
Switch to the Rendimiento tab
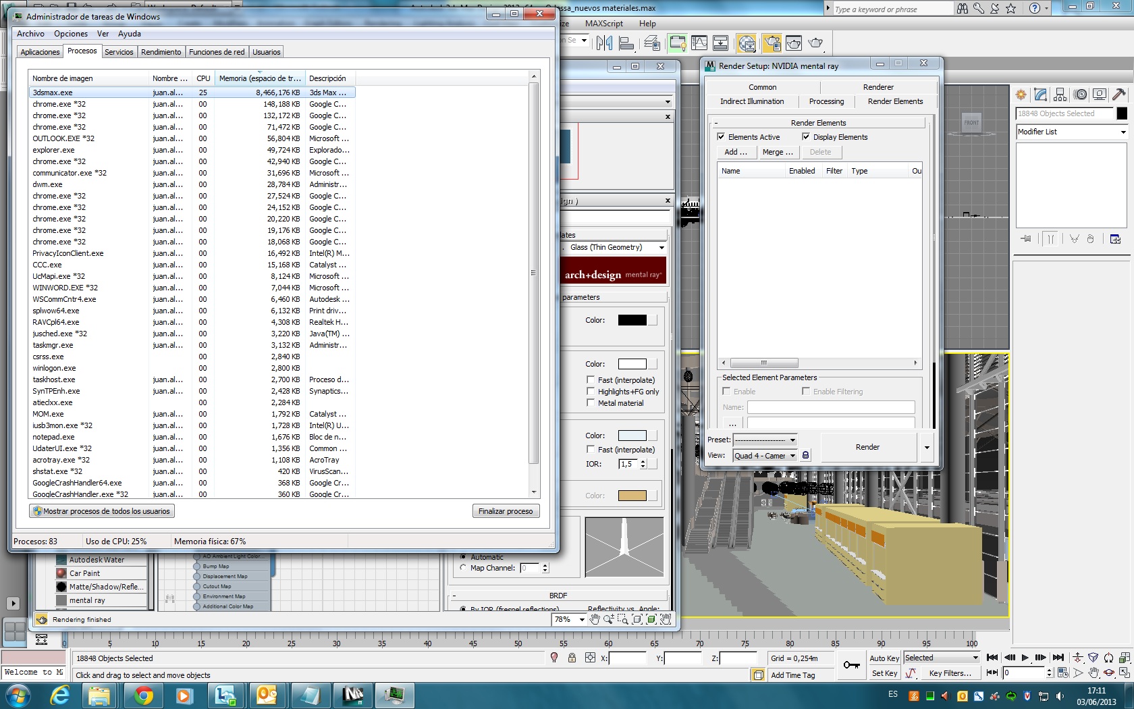point(161,52)
